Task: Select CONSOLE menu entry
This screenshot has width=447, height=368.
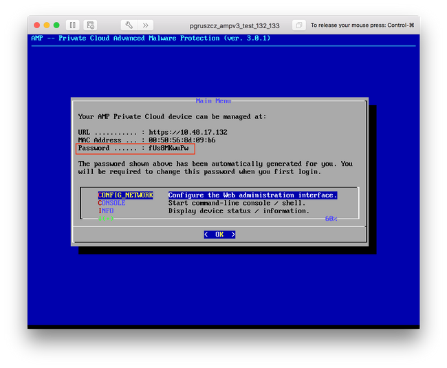Action: click(x=111, y=203)
